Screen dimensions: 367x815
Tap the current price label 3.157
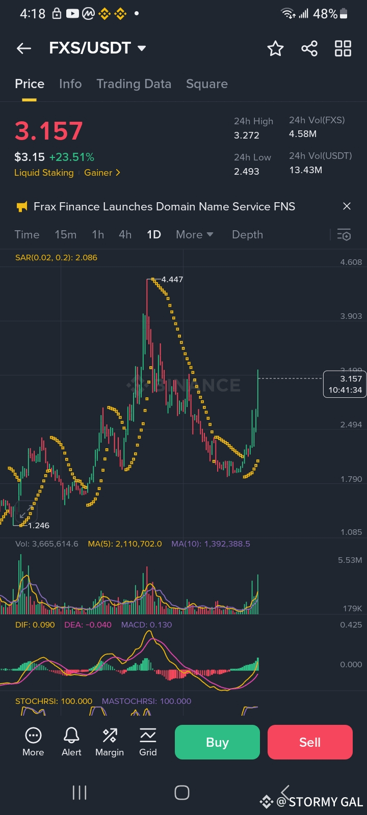[345, 384]
